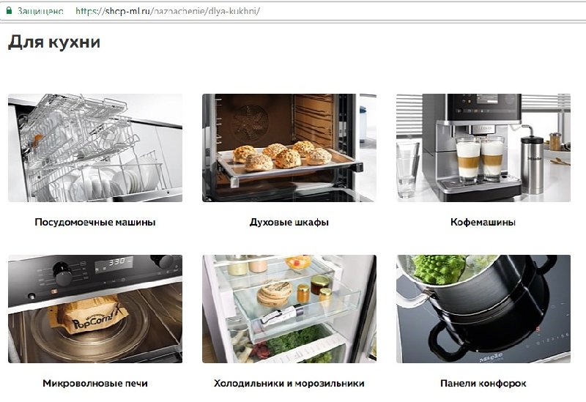Go to Кофемашины category

[483, 223]
